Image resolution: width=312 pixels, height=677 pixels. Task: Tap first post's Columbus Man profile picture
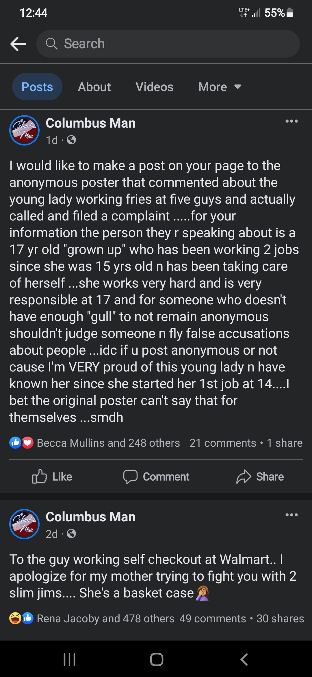coord(25,130)
